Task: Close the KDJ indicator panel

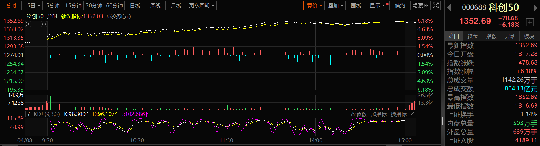Action: (412, 114)
